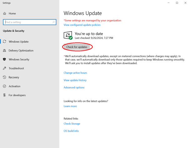Click the Delivery Optimization icon
Image resolution: width=189 pixels, height=148 pixels.
tap(5, 50)
